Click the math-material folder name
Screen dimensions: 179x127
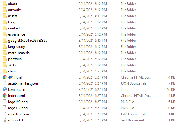click(x=19, y=53)
